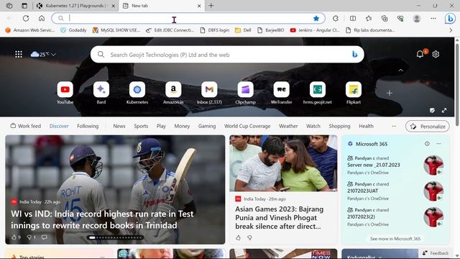This screenshot has height=259, width=460.
Task: Select the Following feed tab
Action: pos(88,126)
